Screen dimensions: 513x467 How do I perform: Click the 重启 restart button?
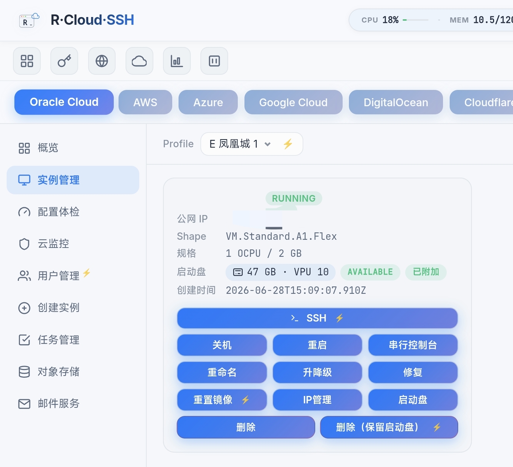click(317, 345)
